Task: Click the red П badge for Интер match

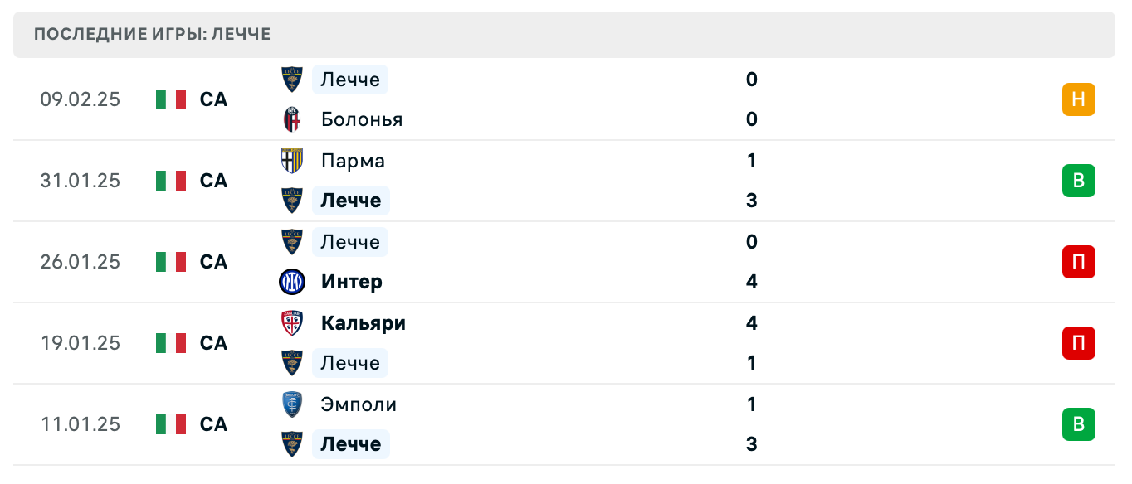Action: click(x=1078, y=262)
